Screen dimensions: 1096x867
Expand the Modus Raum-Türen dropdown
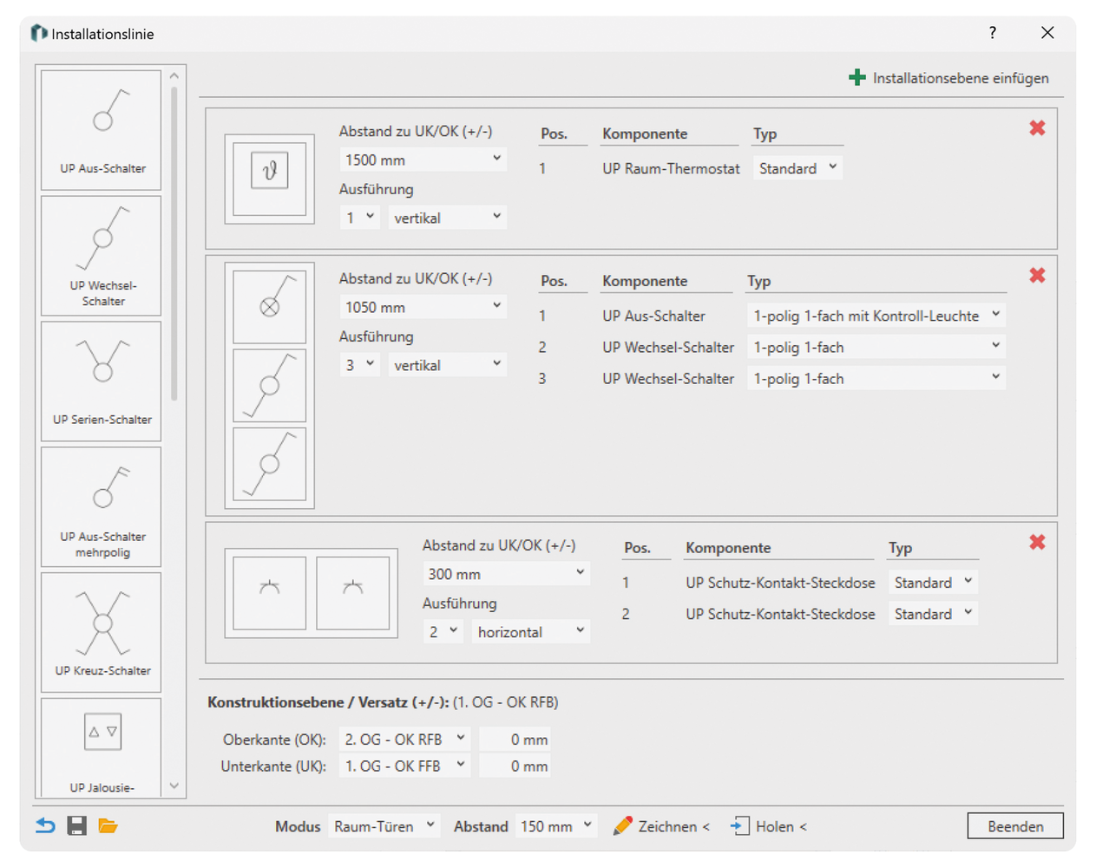(384, 826)
